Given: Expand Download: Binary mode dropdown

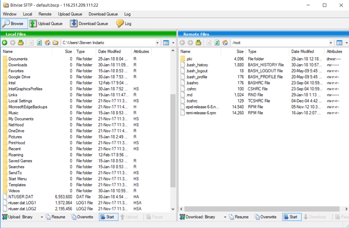Looking at the screenshot, I should click(225, 217).
